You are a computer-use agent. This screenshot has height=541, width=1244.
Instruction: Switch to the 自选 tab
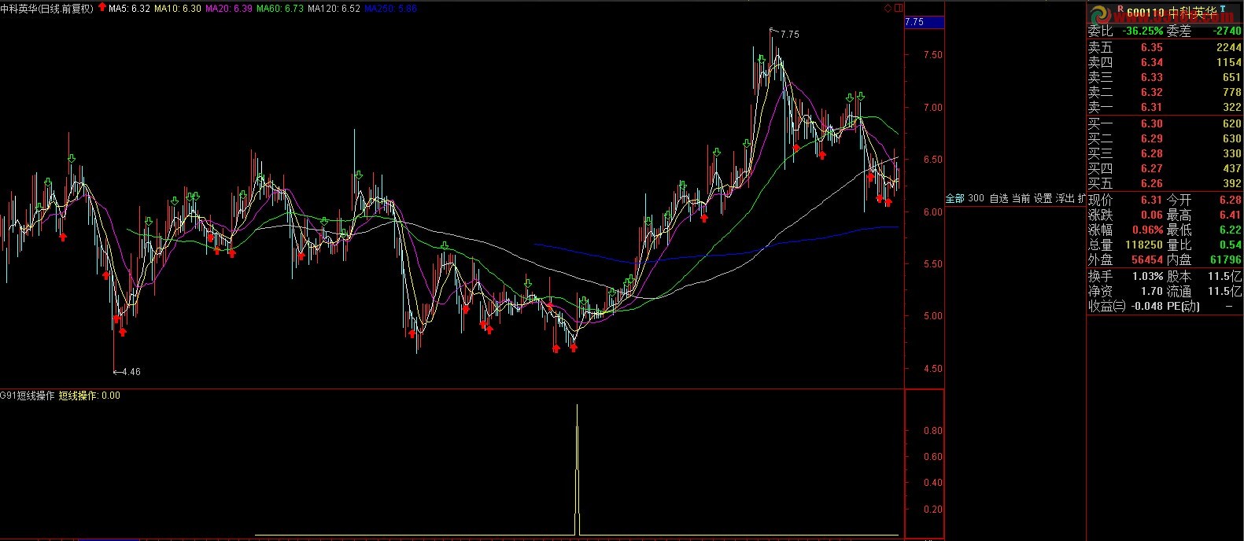click(x=999, y=198)
